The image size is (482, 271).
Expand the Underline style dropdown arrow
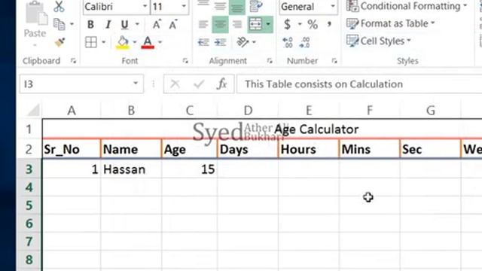pos(137,24)
